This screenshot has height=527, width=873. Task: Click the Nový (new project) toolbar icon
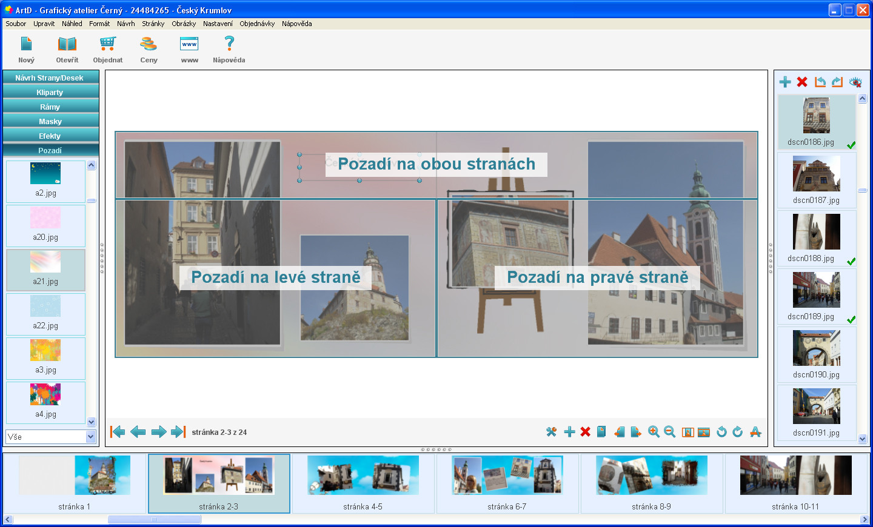pos(26,44)
